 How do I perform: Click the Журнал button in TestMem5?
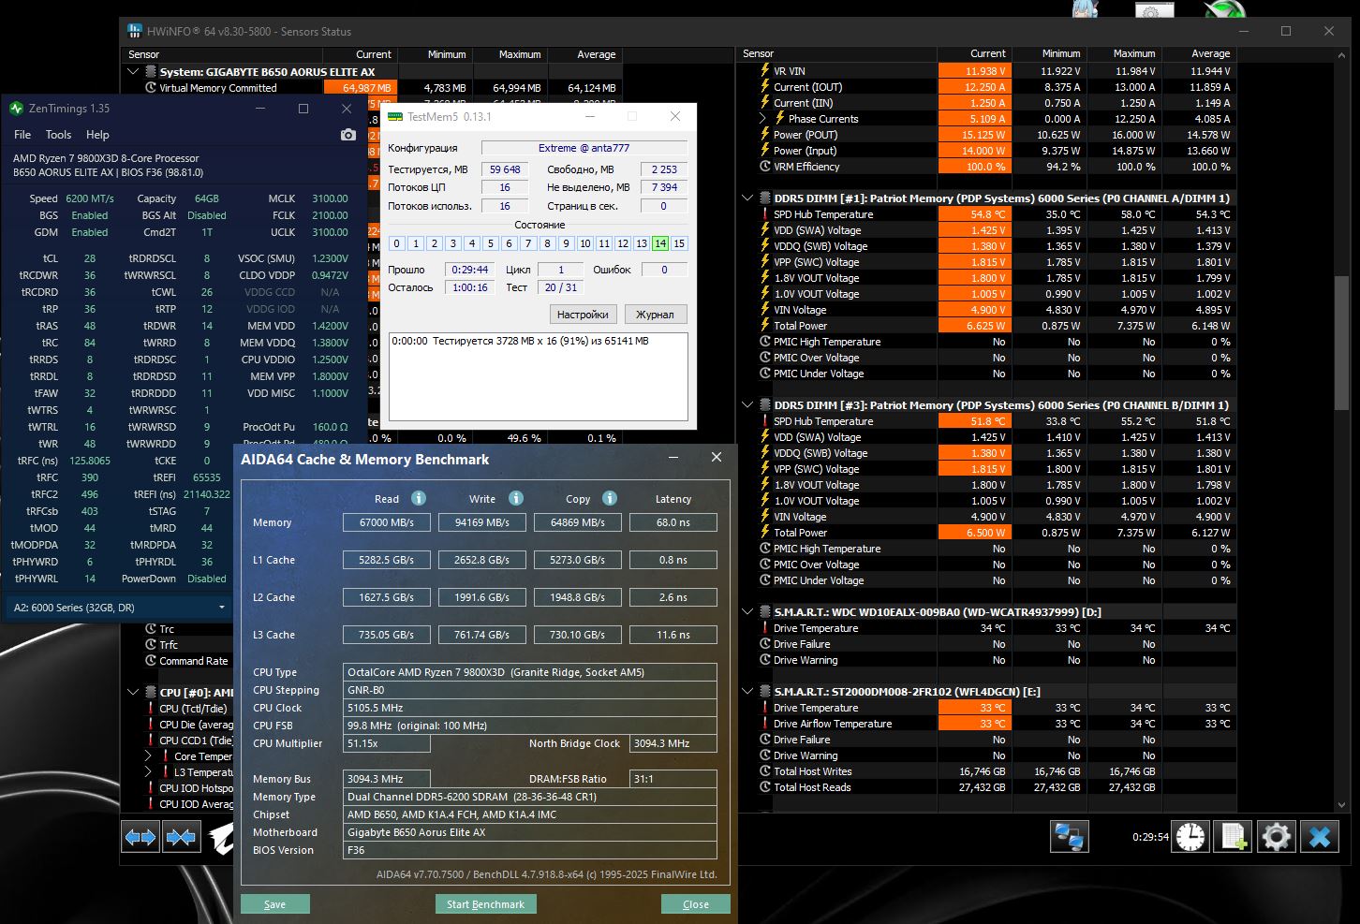tap(655, 315)
